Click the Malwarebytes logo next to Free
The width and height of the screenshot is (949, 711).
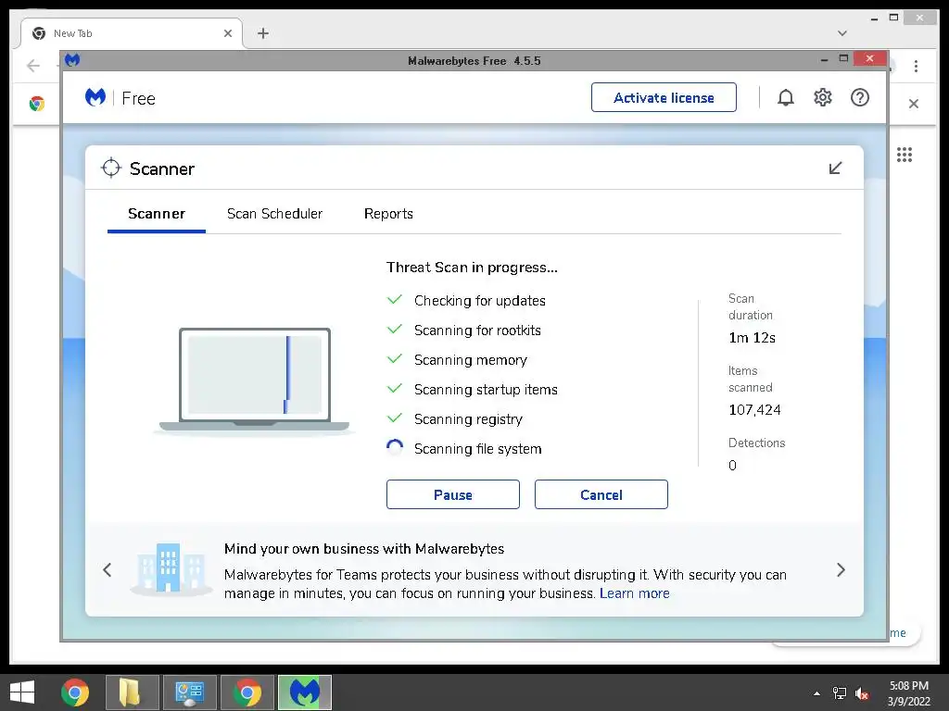pyautogui.click(x=95, y=97)
